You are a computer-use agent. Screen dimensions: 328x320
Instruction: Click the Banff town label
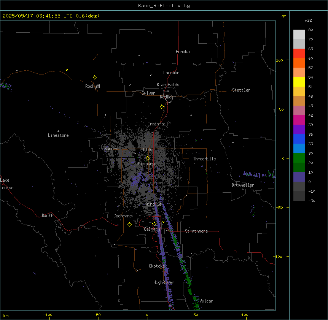(47, 215)
